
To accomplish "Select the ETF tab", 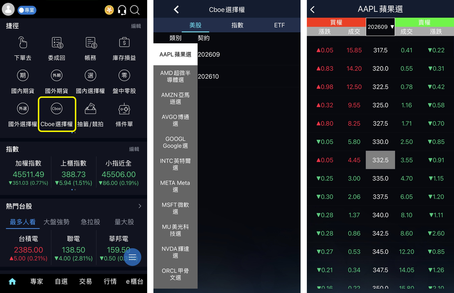I will click(279, 25).
